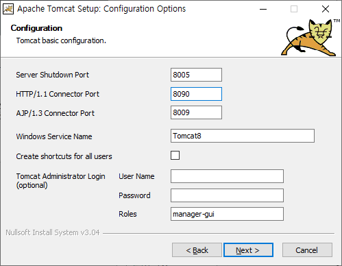Select the administrator Password field
The image size is (342, 266).
point(227,195)
